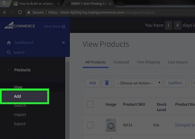Screen dimensions: 195x139
Task: Click the View Products page heading
Action: (106, 44)
